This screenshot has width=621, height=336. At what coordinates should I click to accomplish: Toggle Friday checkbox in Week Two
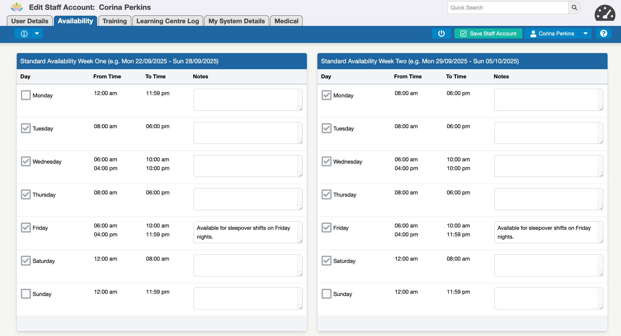[326, 227]
